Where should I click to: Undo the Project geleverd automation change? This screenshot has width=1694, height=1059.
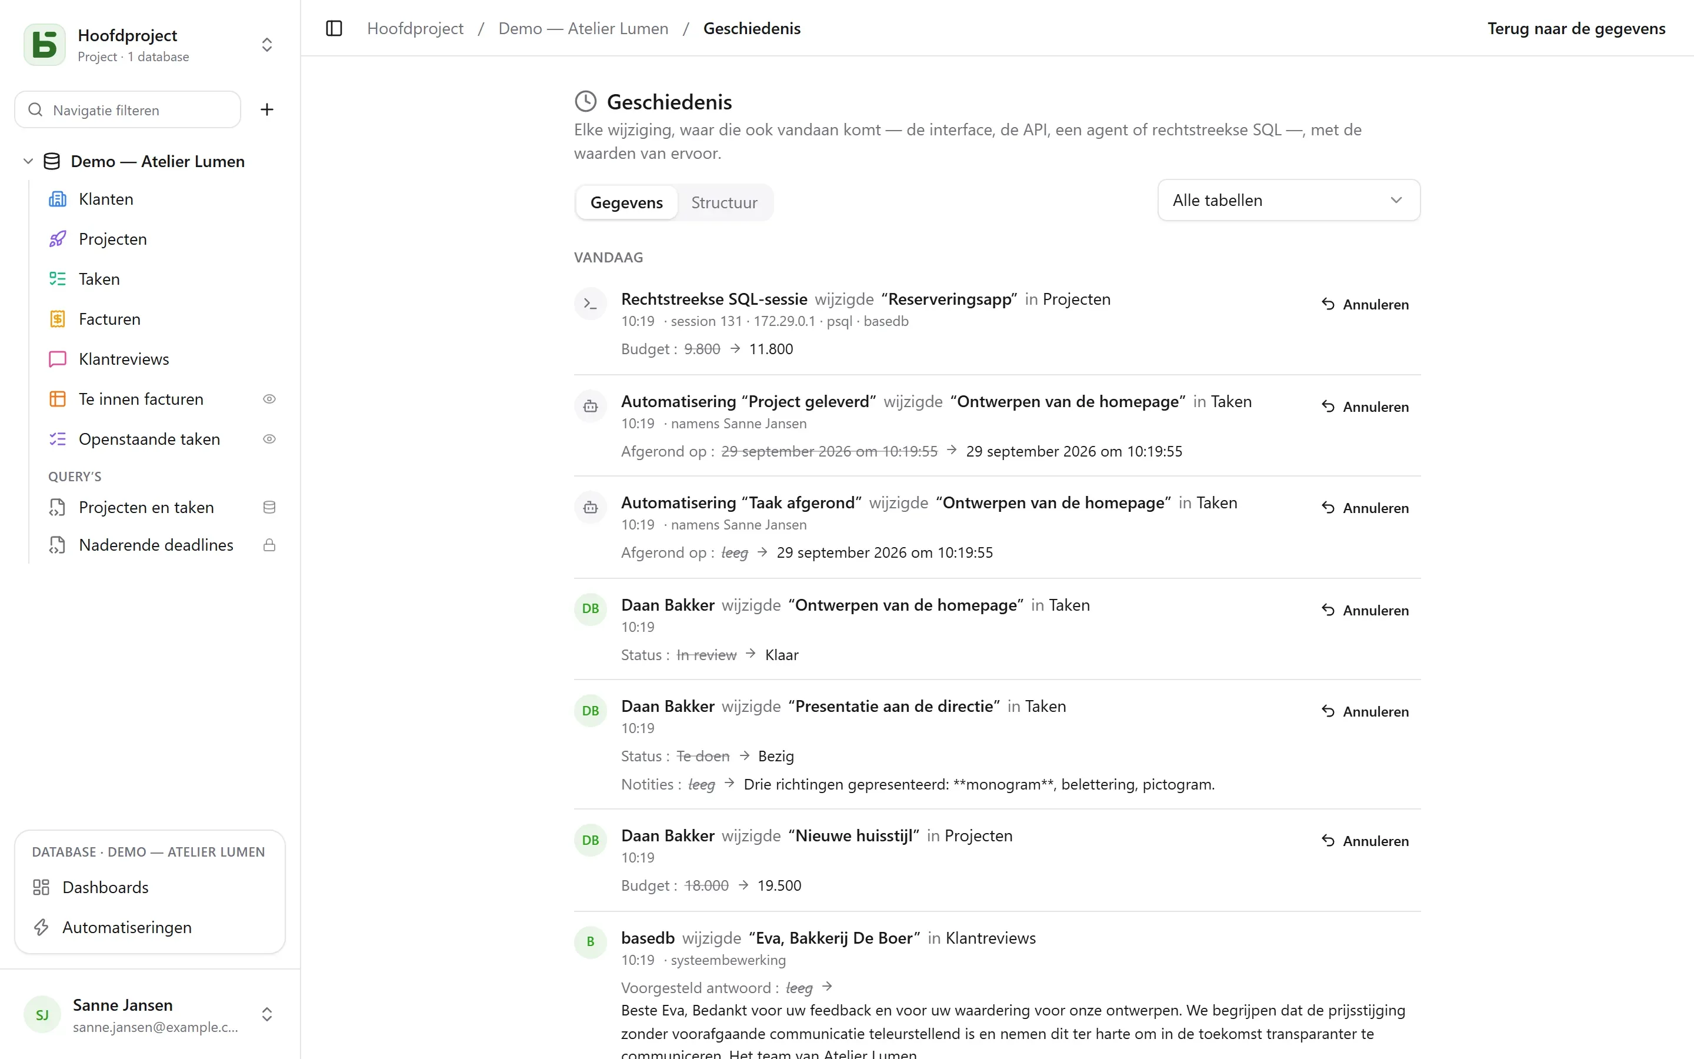(1365, 406)
